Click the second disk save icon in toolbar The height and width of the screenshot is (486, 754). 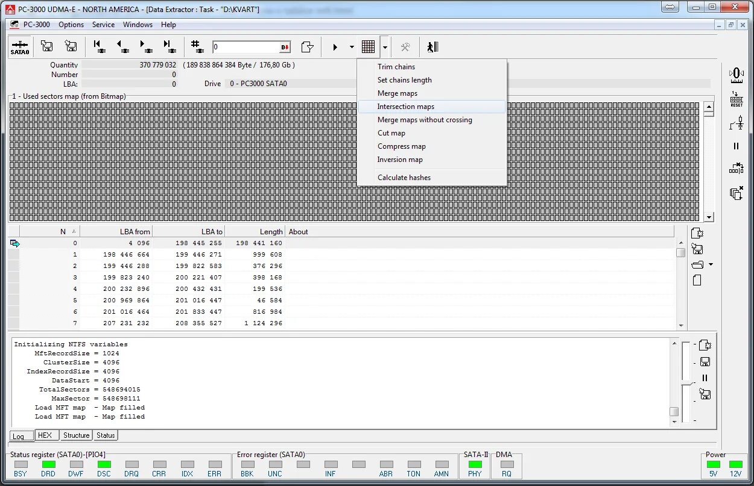pos(71,46)
